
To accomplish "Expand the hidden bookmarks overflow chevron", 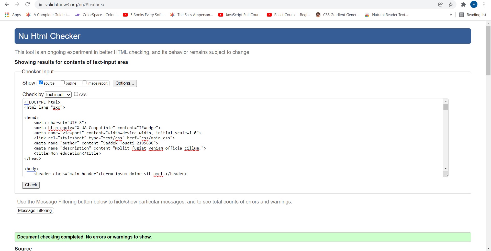I will pos(451,15).
